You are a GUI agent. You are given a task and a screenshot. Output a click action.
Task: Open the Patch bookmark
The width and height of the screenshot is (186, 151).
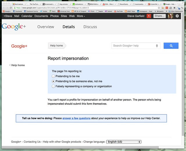click(53, 11)
